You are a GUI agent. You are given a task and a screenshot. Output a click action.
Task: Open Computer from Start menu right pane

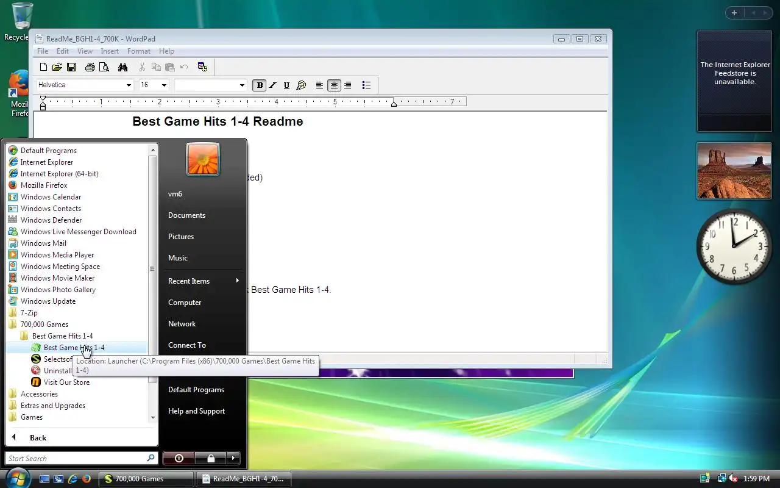202,303
